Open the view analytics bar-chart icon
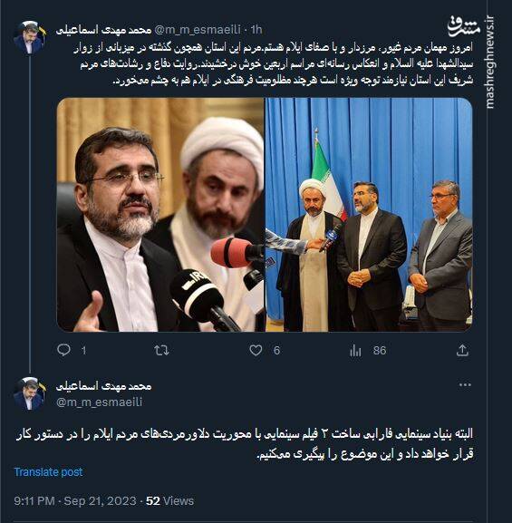Viewport: 512px width, 523px height. point(355,351)
